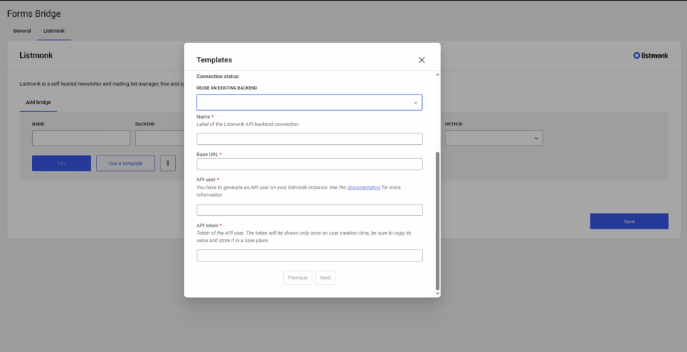Click the Templates dialog title

point(214,60)
